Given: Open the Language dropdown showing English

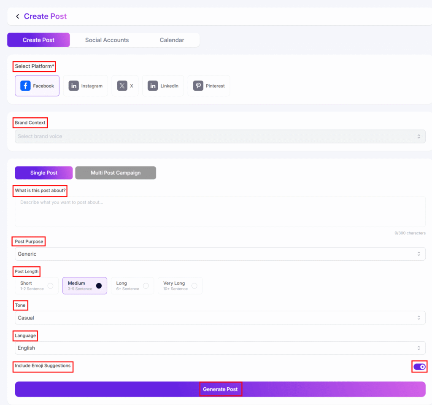Looking at the screenshot, I should point(220,348).
